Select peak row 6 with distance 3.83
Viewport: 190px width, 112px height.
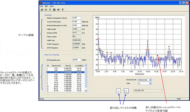tap(65, 78)
